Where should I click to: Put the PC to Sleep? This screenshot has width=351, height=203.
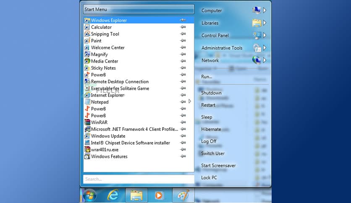pyautogui.click(x=207, y=117)
